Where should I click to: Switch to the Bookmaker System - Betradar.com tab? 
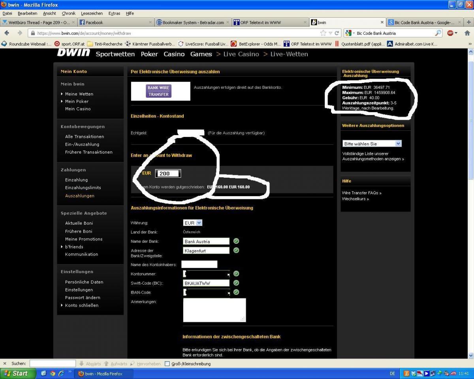193,23
